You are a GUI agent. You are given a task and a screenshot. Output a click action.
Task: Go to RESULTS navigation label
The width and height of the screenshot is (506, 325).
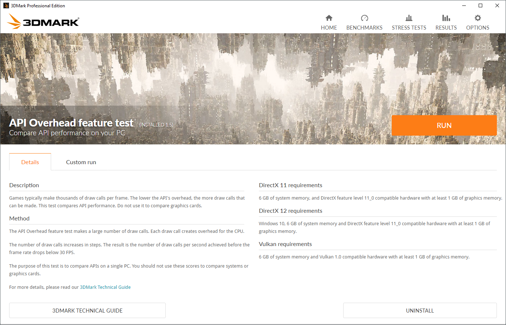pos(446,28)
